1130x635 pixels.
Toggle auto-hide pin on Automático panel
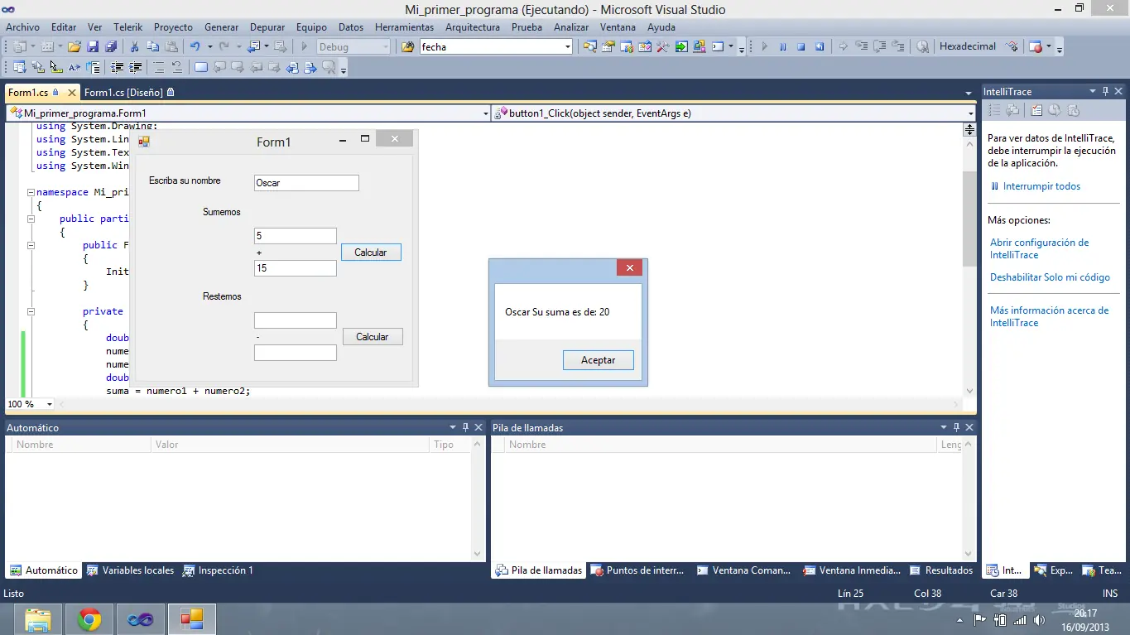coord(465,427)
